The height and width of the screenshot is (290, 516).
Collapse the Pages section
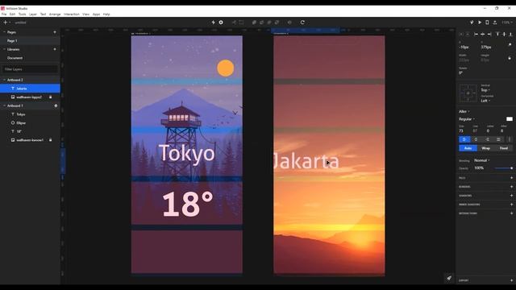point(4,32)
